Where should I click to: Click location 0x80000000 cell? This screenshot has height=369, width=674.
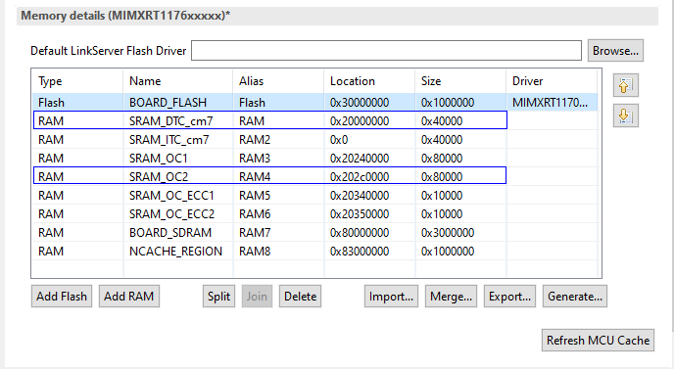360,232
